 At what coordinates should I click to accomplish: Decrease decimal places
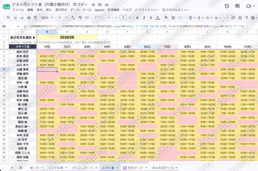point(73,18)
